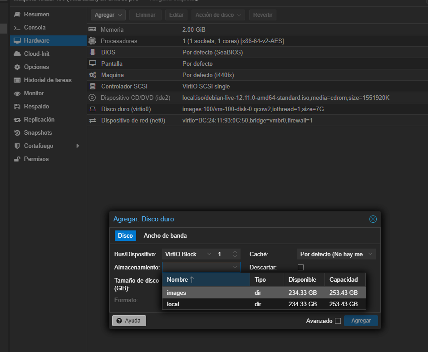
Task: Click the Ayuda button in dialog
Action: [129, 321]
